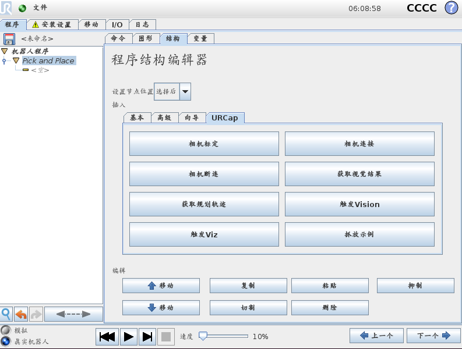Collapse the Pick and Place node

(x=16, y=60)
